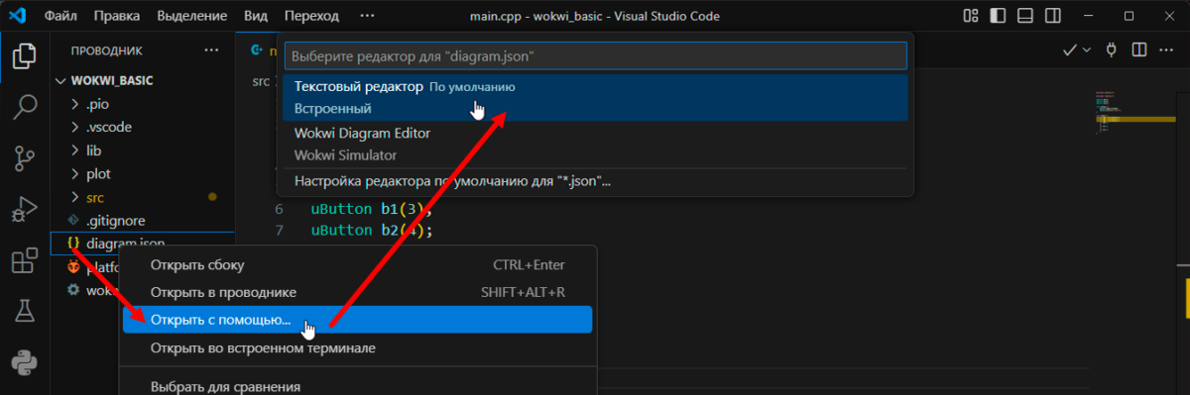Open the Explorer view in activity bar
The height and width of the screenshot is (395, 1190).
click(24, 55)
